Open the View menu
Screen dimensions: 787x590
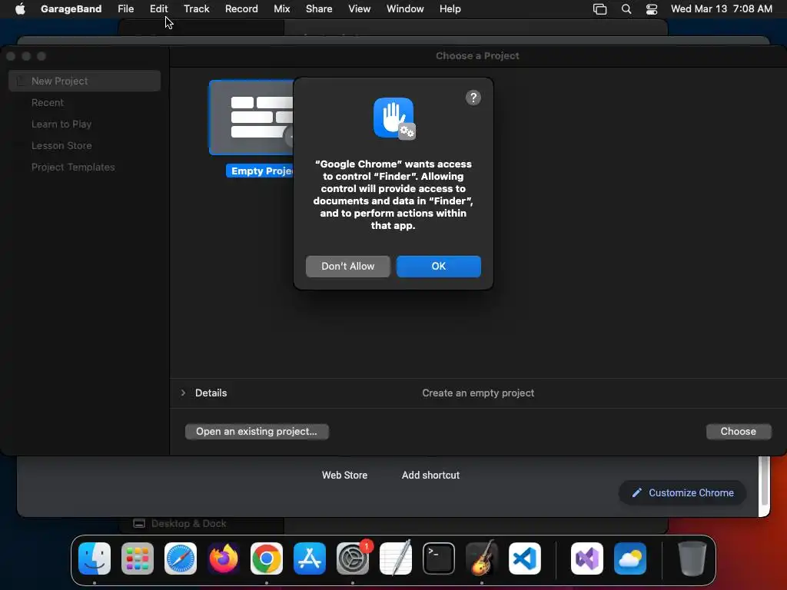(360, 8)
